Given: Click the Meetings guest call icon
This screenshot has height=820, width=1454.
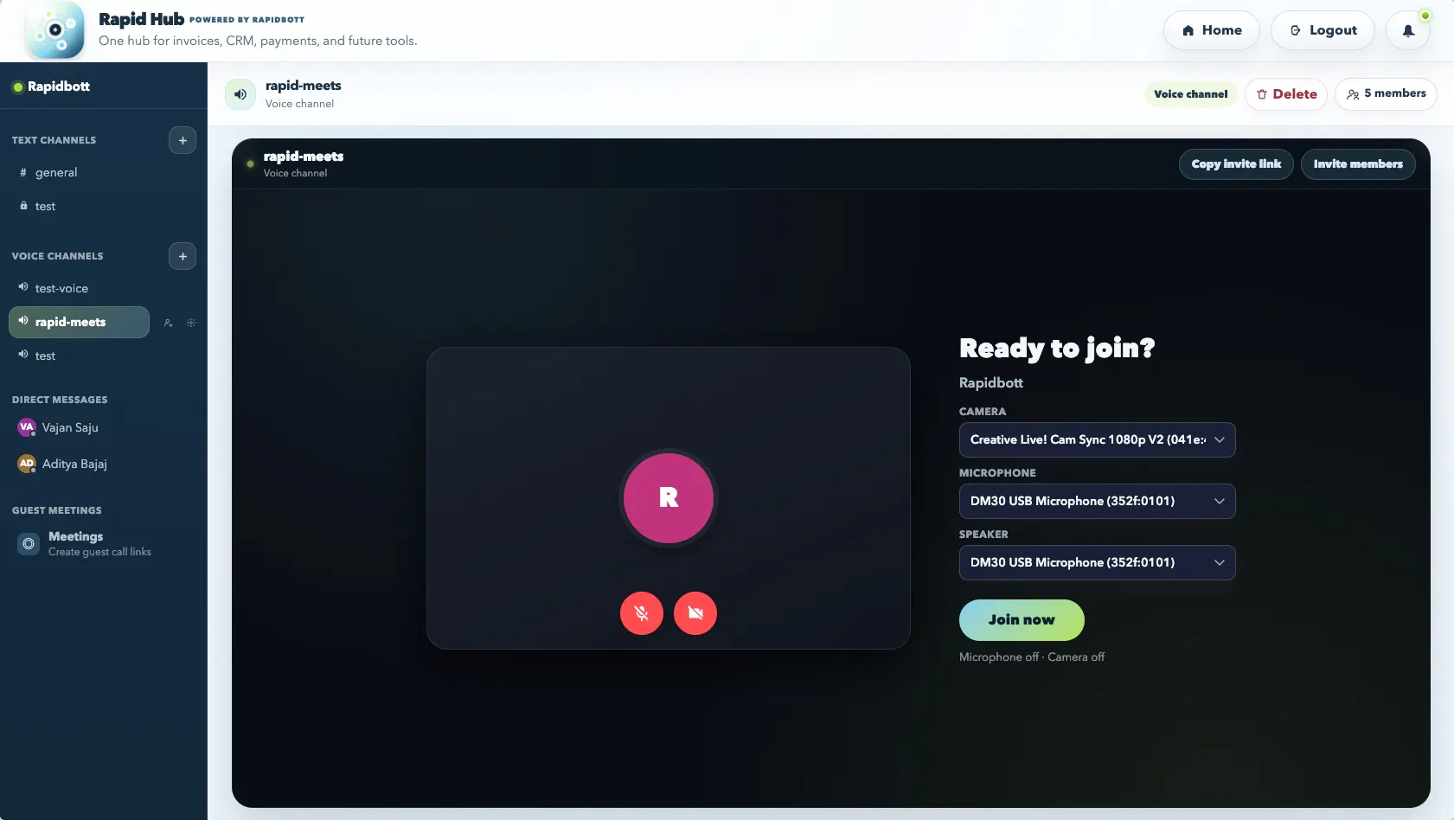Looking at the screenshot, I should tap(29, 544).
